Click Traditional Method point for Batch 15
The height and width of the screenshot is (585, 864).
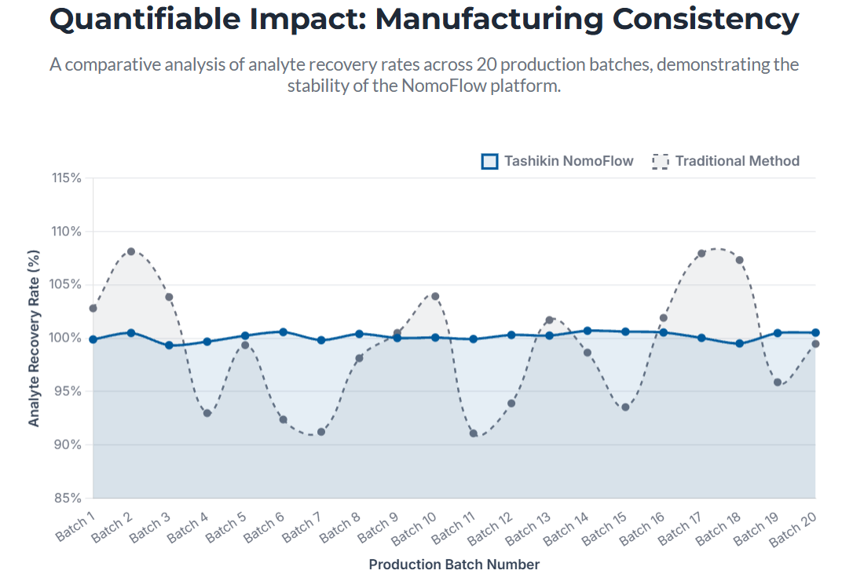(625, 407)
